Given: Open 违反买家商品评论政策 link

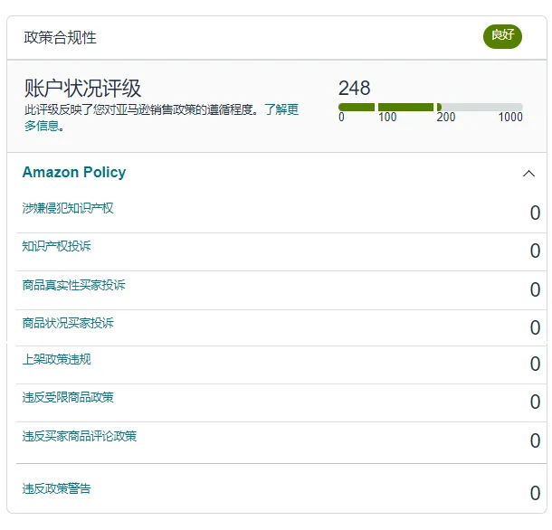Looking at the screenshot, I should click(80, 436).
